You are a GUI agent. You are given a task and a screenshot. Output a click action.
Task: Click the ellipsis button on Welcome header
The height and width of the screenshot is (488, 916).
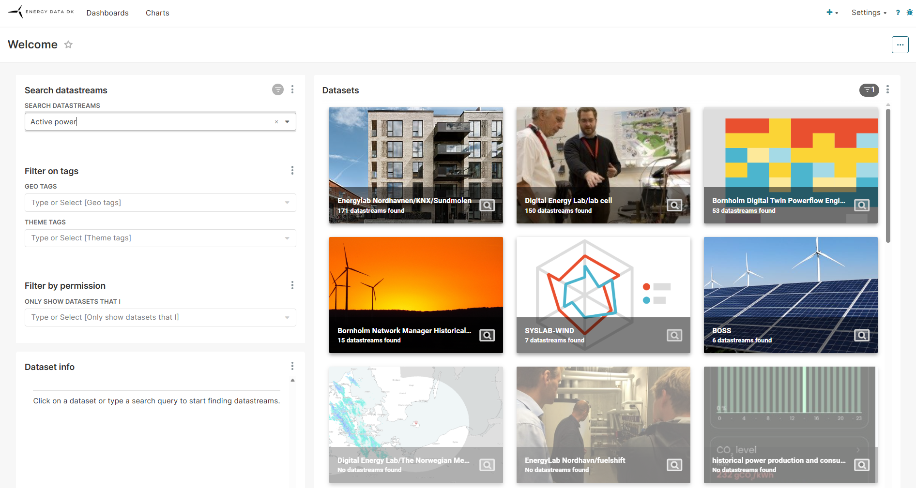(x=900, y=44)
